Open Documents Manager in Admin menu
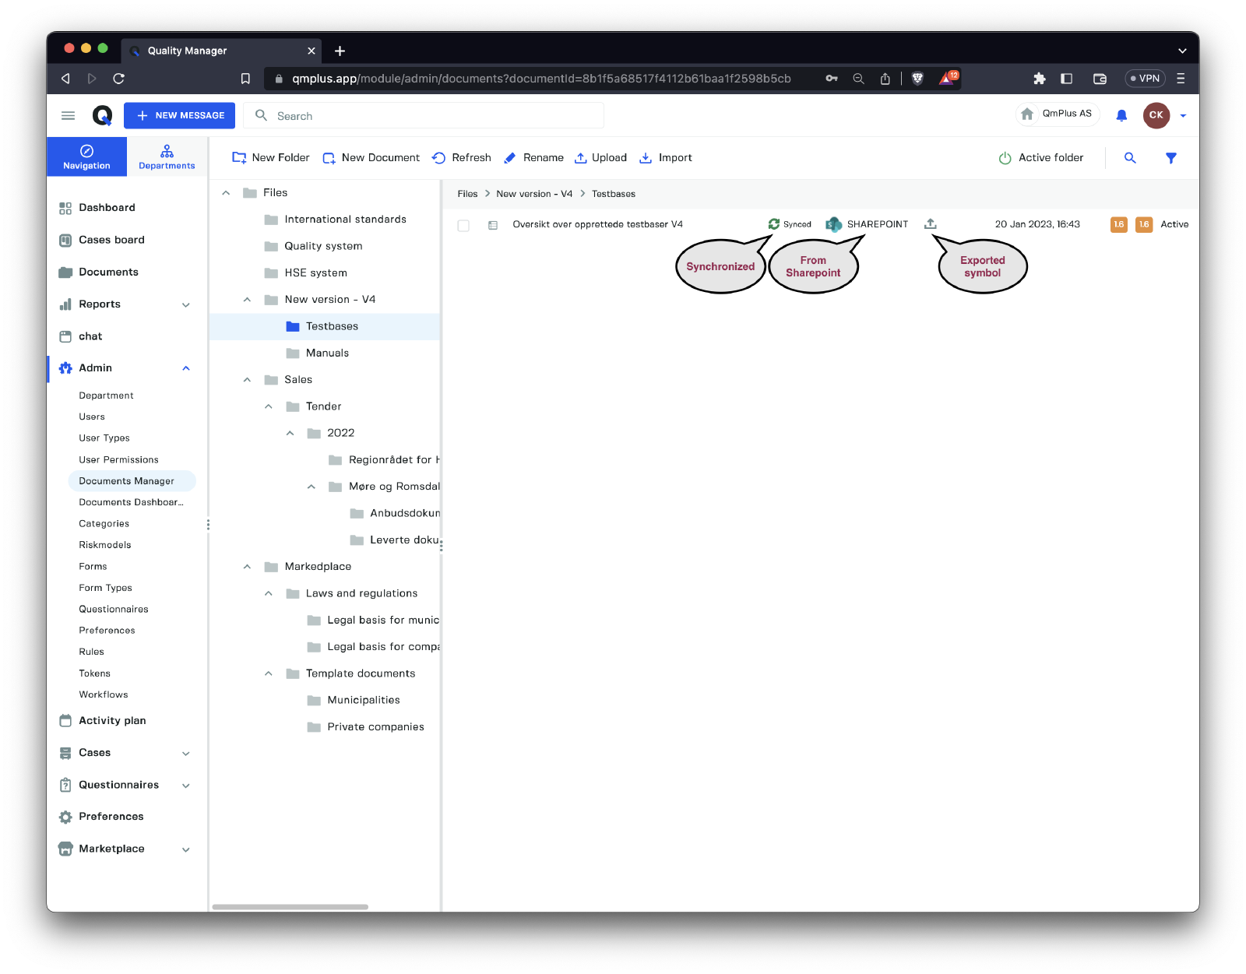1246x974 pixels. pos(127,481)
